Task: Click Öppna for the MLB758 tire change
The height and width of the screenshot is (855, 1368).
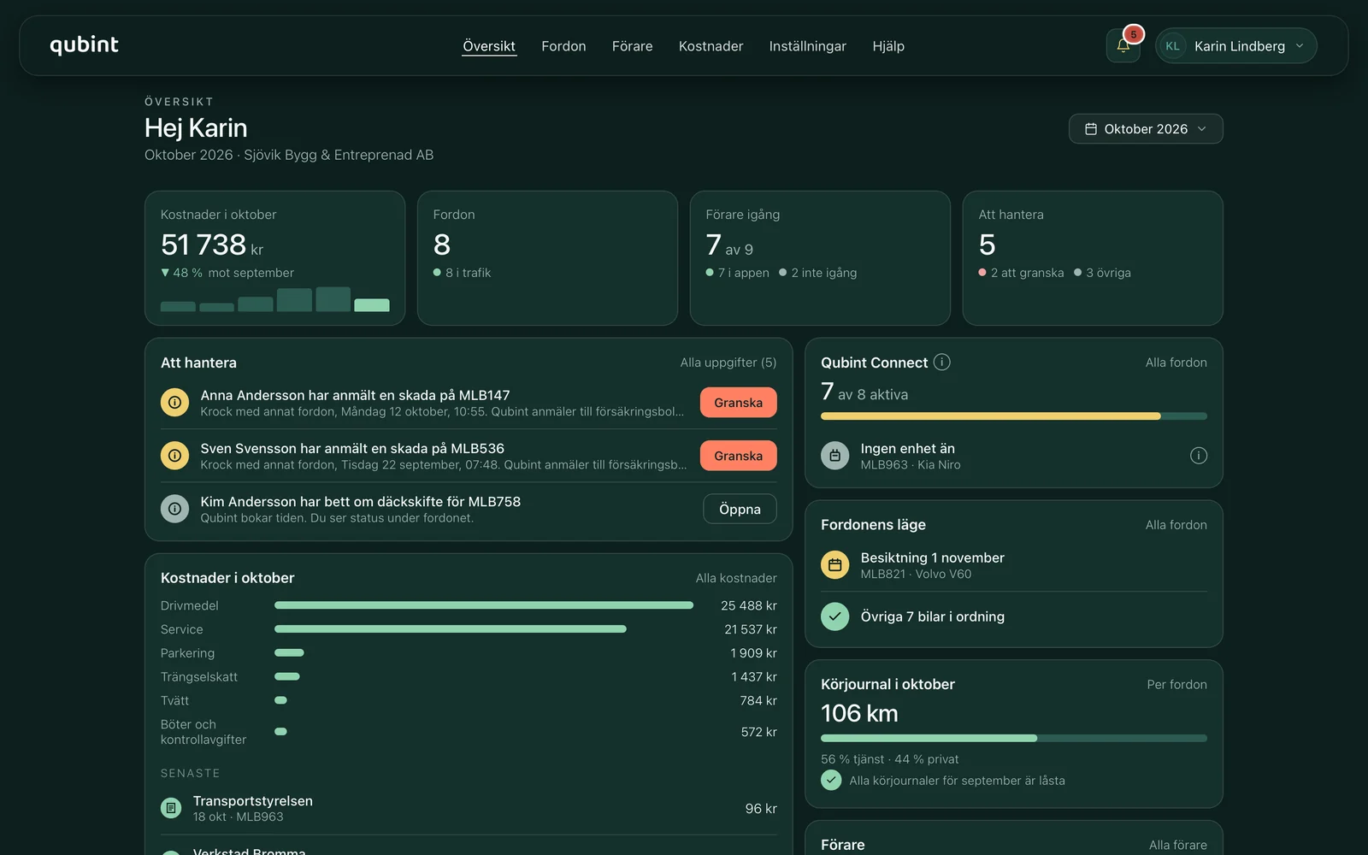Action: pos(740,509)
